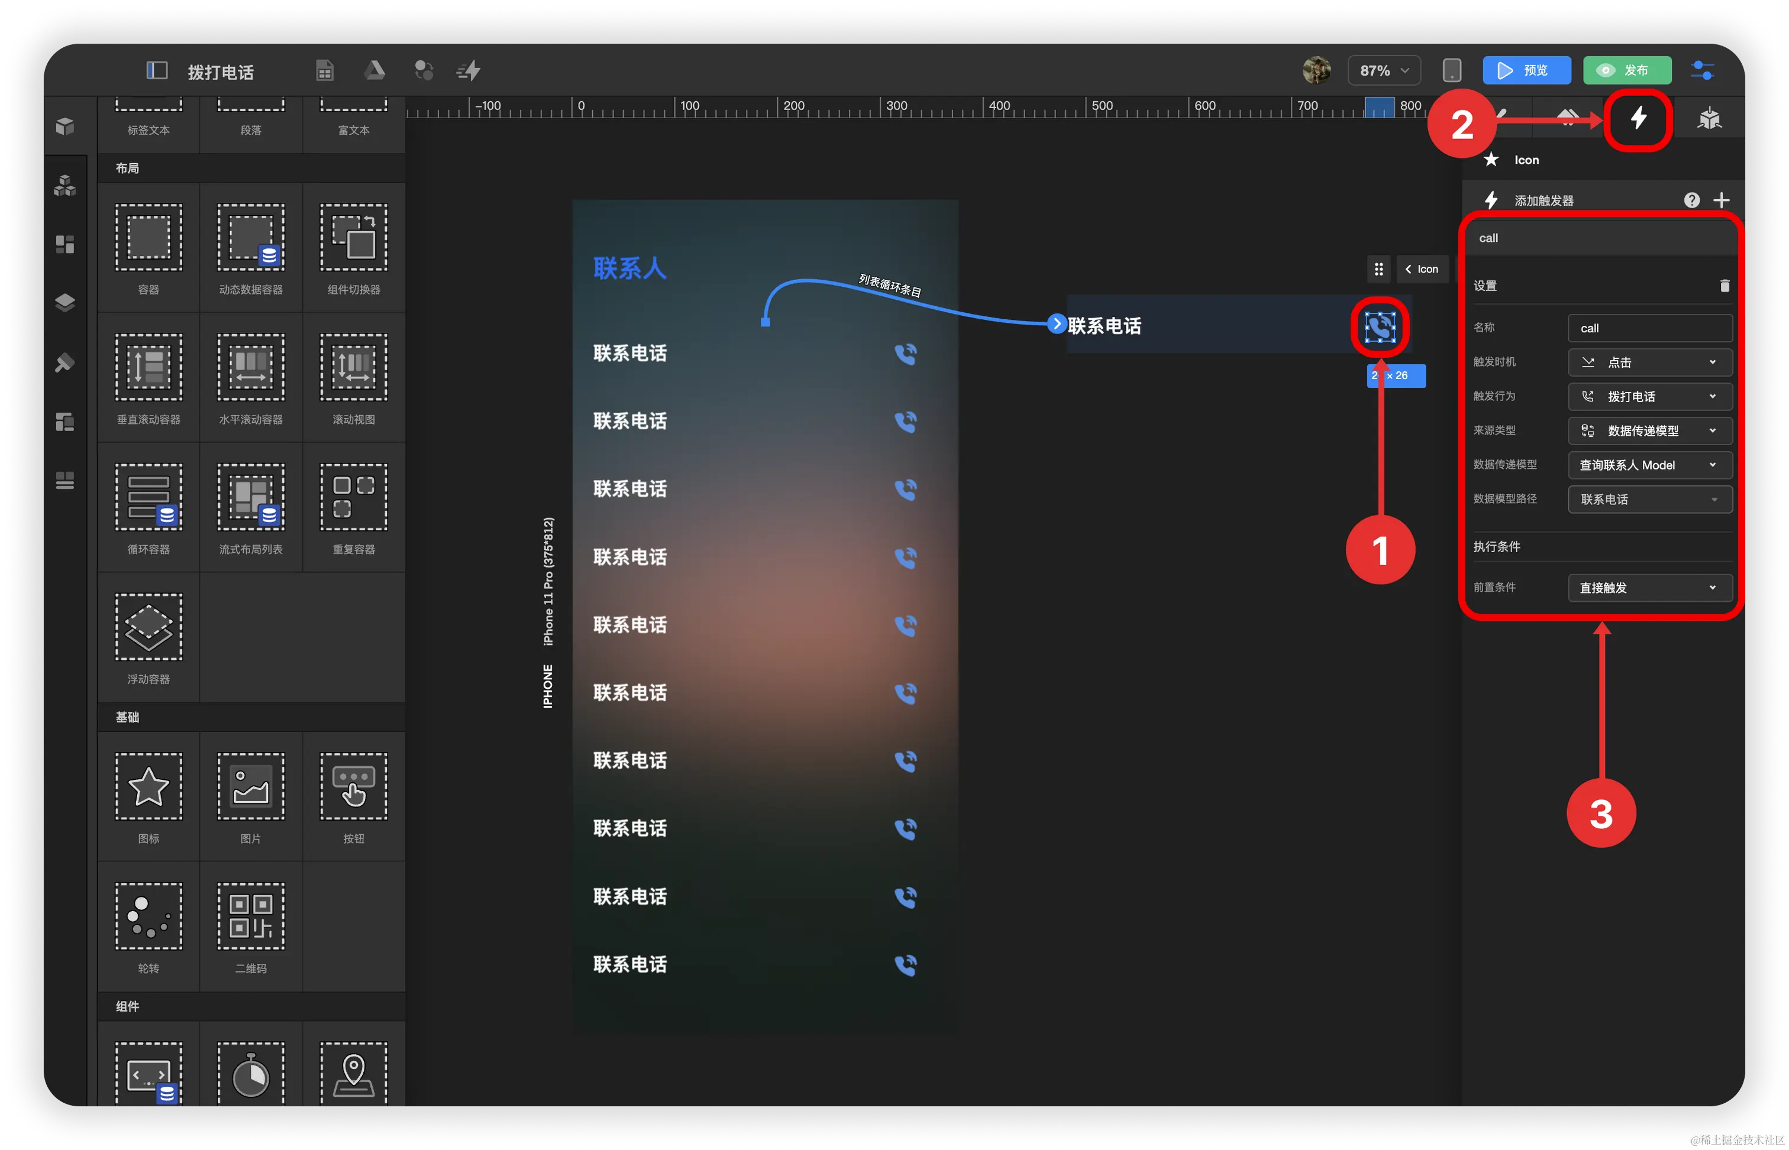
Task: Expand the 触发时机 点击 dropdown
Action: click(x=1649, y=362)
